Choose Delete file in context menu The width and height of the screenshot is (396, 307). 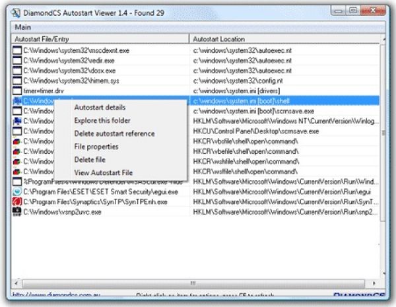90,160
